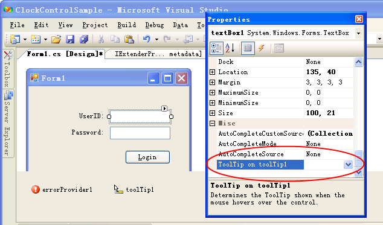This screenshot has height=225, width=383.
Task: Click the Cut scissors icon
Action: click(101, 39)
